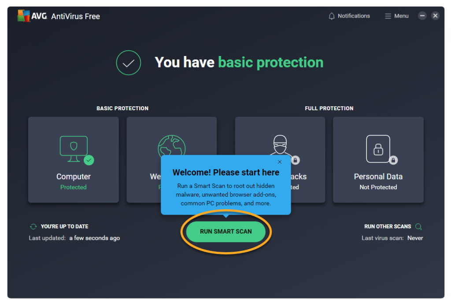
Task: Dismiss the Welcome tooltip with its X
Action: click(279, 162)
